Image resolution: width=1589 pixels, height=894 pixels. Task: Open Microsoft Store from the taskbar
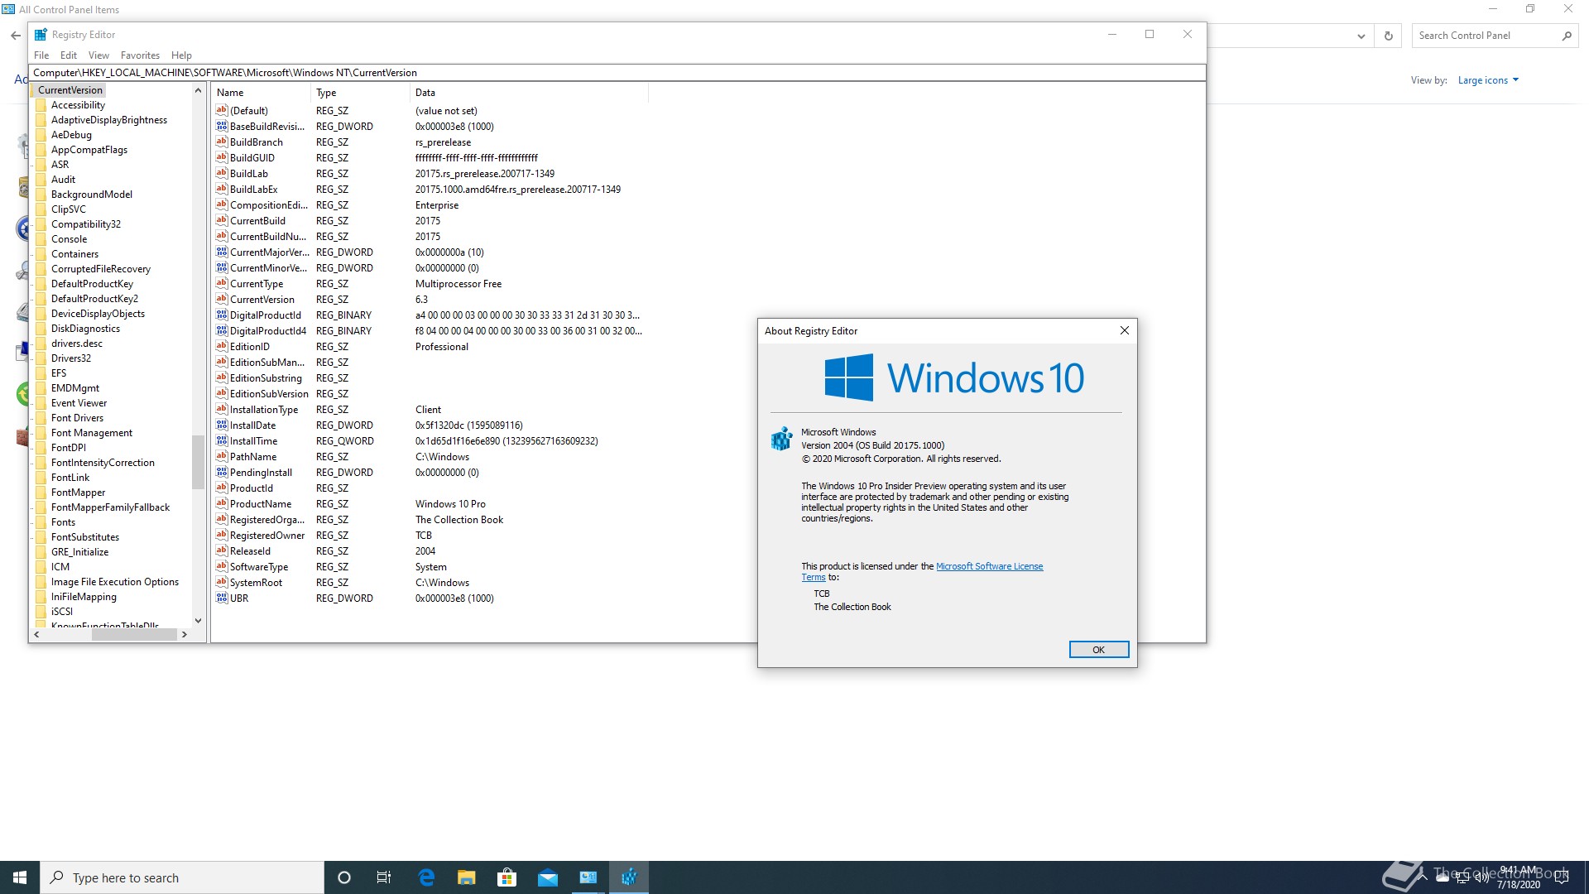(507, 877)
